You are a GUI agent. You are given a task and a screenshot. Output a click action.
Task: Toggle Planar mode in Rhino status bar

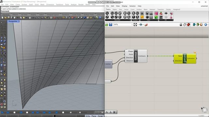pyautogui.click(x=94, y=116)
